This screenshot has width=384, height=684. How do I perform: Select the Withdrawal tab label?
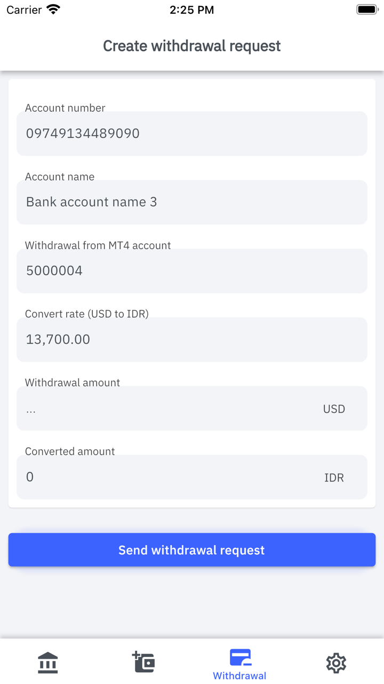239,676
